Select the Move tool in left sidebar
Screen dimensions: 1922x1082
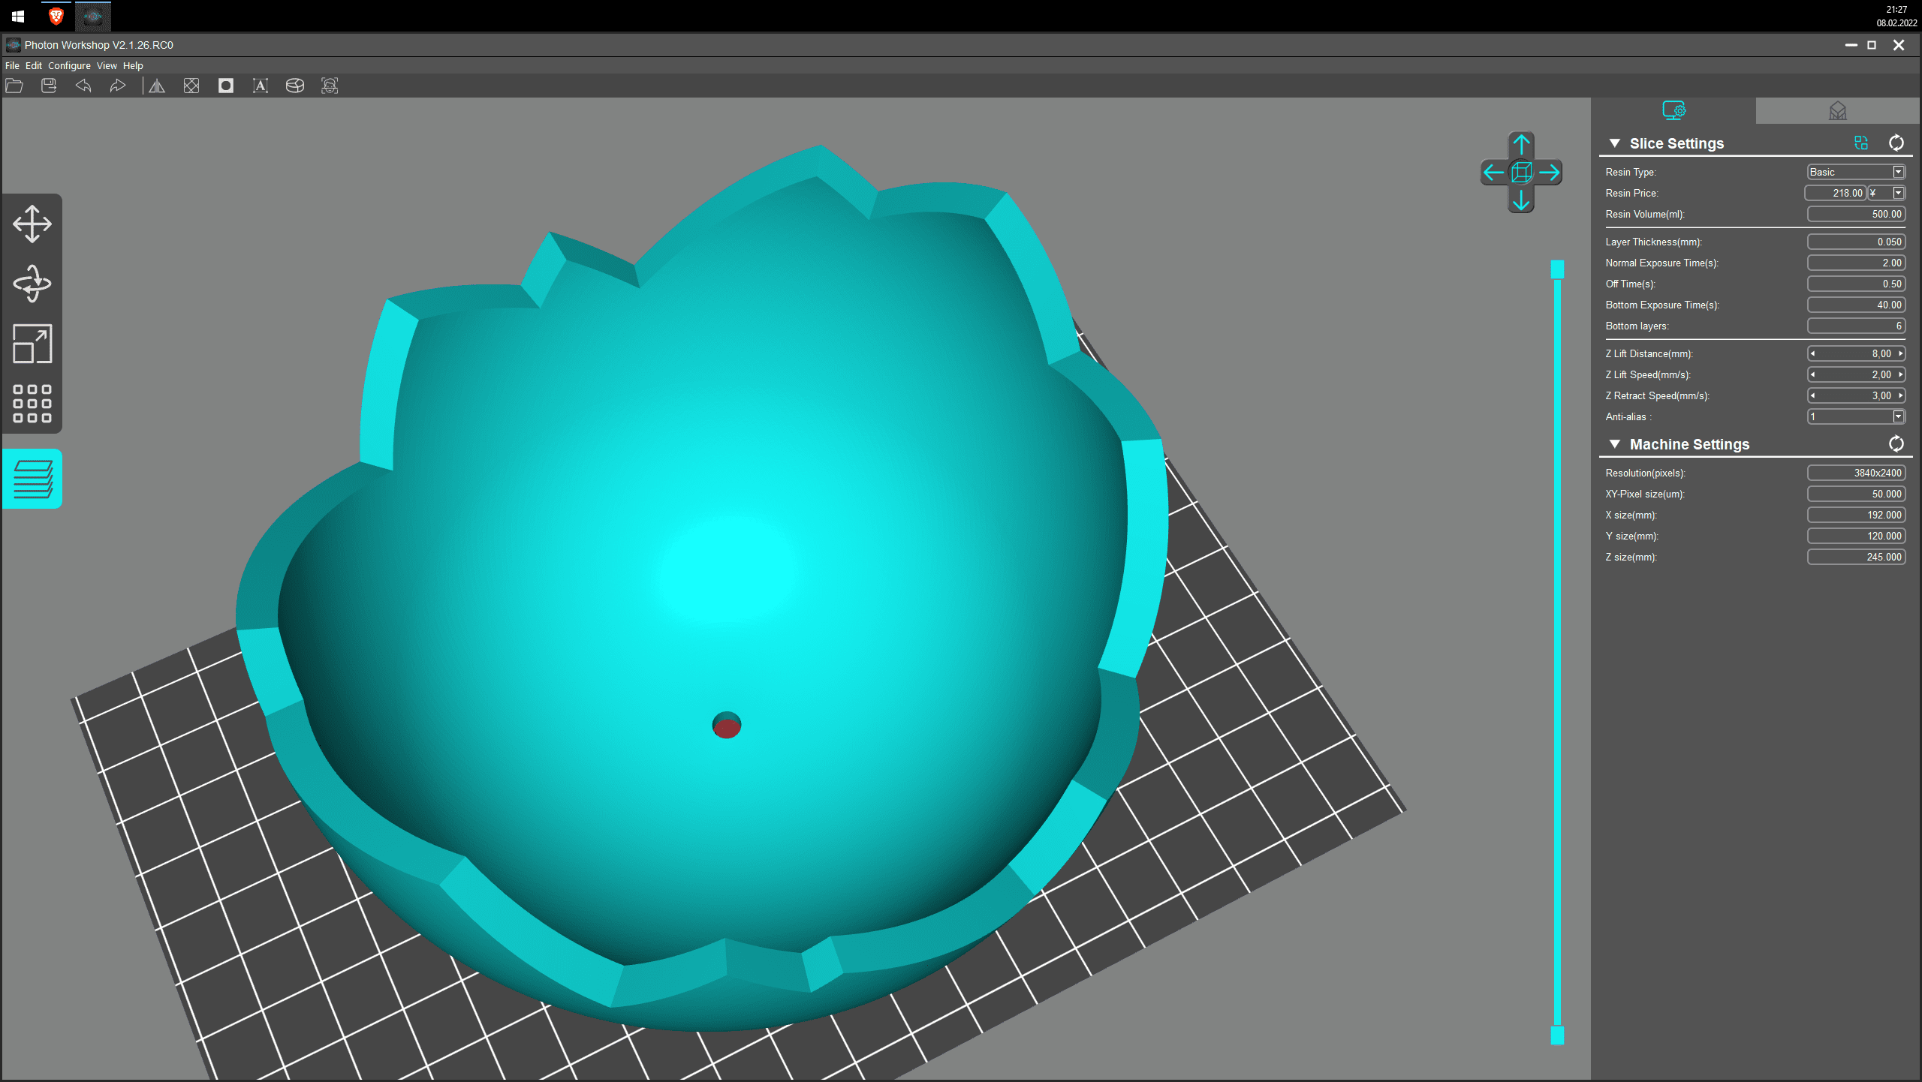point(32,224)
